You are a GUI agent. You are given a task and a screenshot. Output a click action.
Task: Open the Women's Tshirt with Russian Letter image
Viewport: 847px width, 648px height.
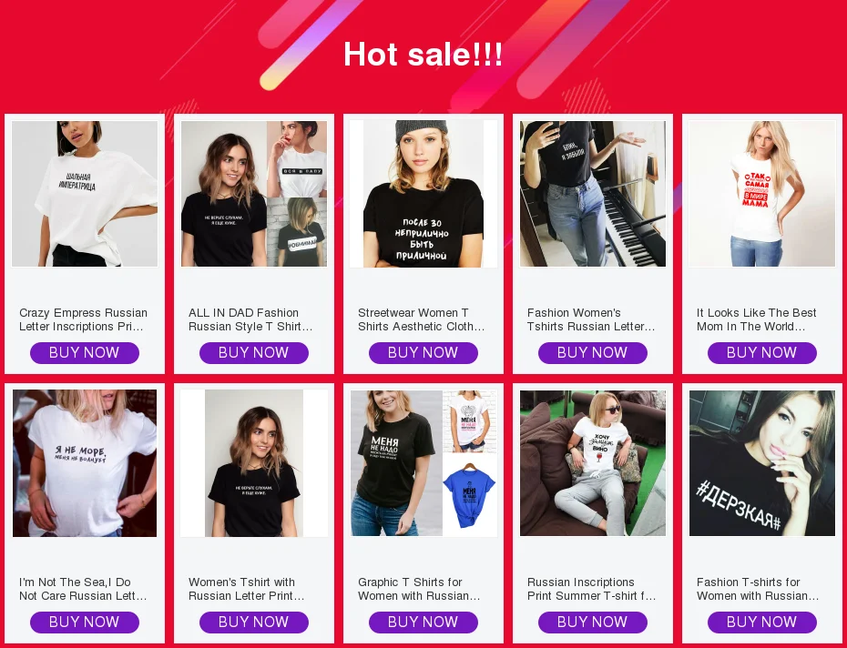(x=254, y=462)
